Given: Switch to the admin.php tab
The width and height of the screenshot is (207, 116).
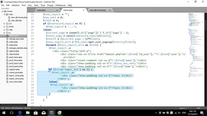Looking at the screenshot, I should [68, 10].
